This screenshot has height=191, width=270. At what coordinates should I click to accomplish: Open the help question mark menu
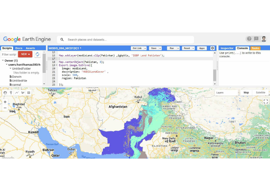[249, 39]
